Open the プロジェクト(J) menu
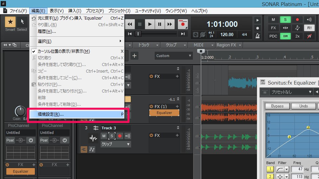Image resolution: width=319 pixels, height=179 pixels. point(119,11)
